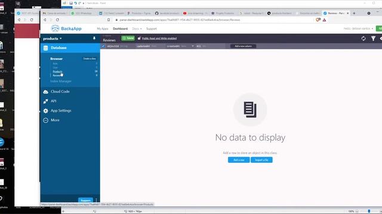Viewport: 382px width, 214px height.
Task: Click the Cloud Code cloud icon
Action: [x=45, y=92]
